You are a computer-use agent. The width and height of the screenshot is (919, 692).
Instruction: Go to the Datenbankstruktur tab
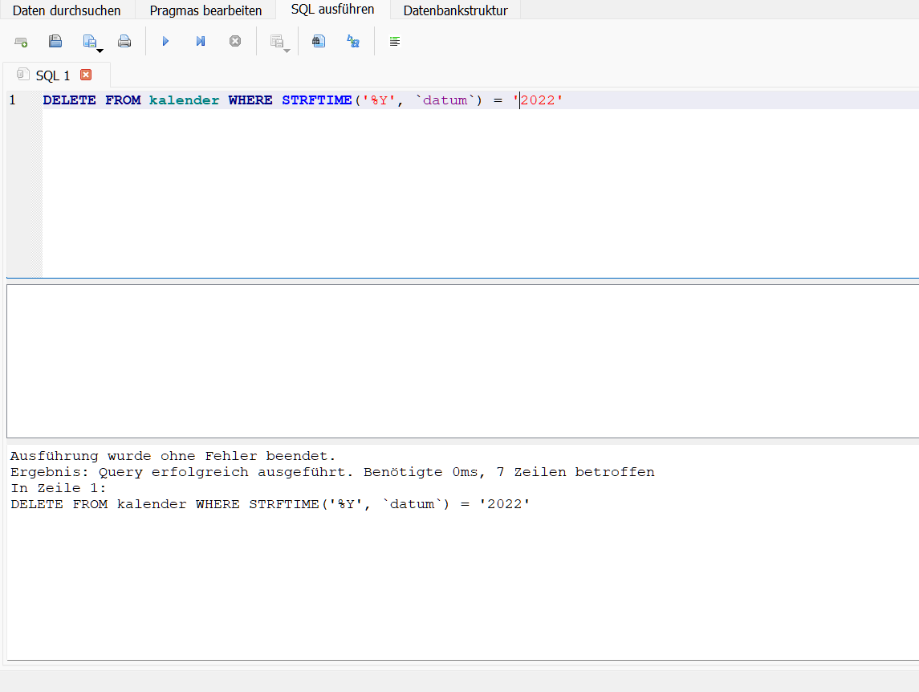coord(455,10)
